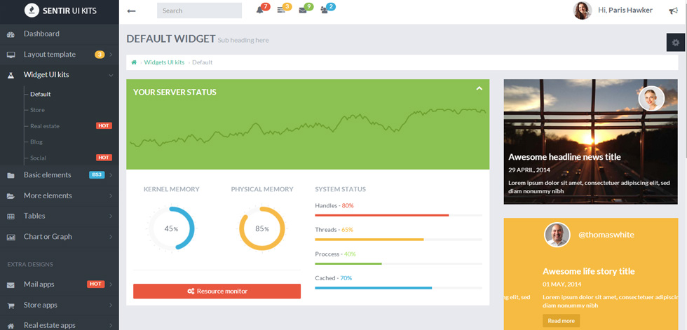Collapse the Your Server Status panel

479,88
